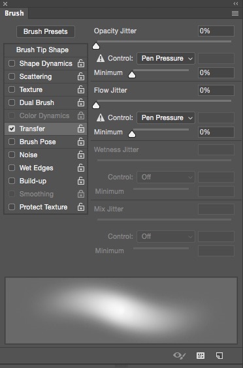Screen dimensions: 243x368
Task: Enable the Wet Edges checkbox
Action: (12, 168)
